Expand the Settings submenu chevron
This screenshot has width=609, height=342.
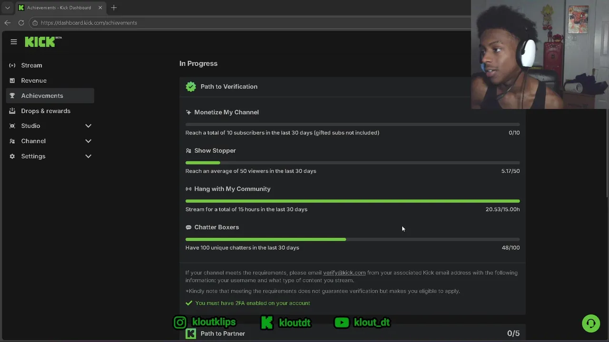pos(88,156)
